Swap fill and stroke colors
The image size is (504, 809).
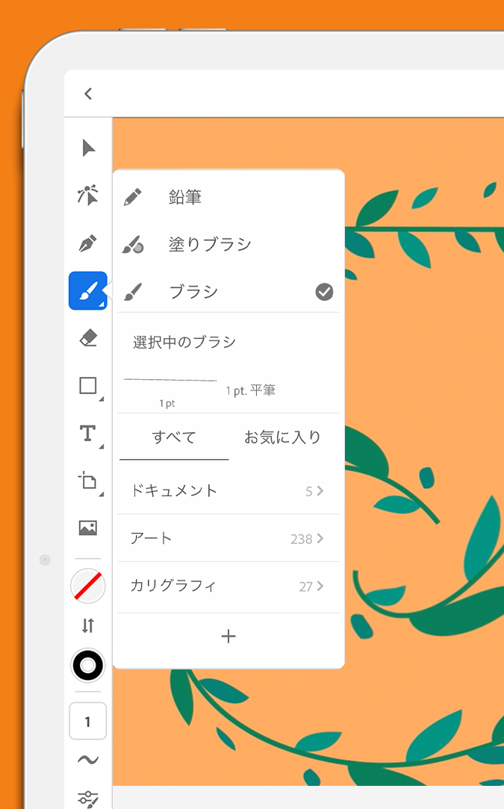(x=88, y=625)
